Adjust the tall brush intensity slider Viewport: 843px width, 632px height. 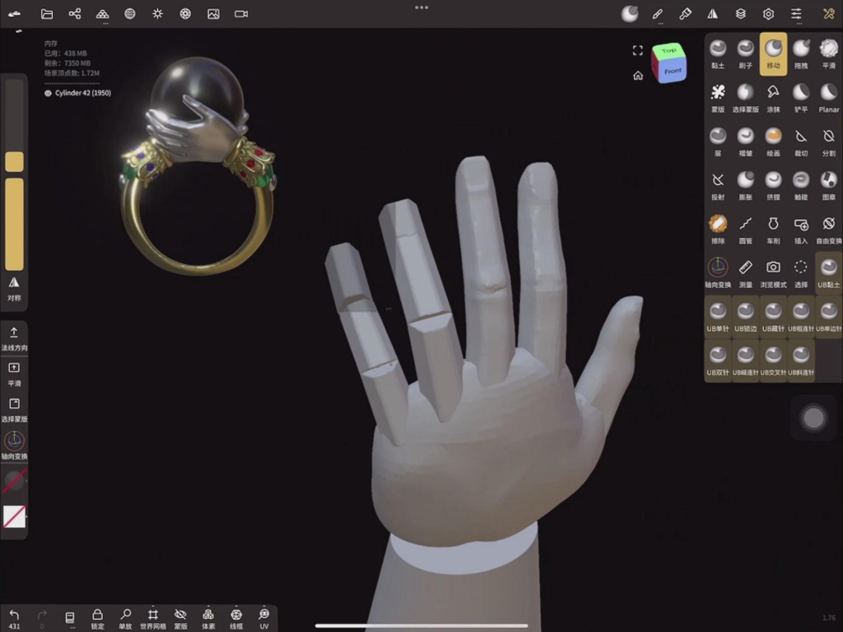15,224
